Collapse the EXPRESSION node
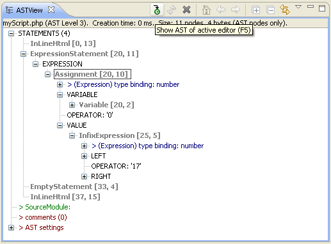This screenshot has height=244, width=331. point(35,64)
